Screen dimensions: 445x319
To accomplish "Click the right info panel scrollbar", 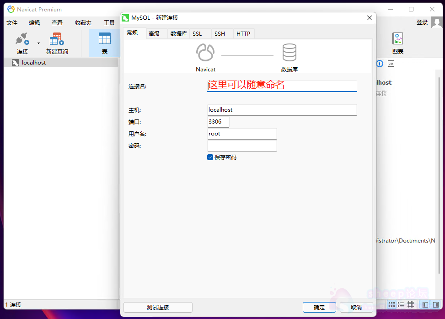I will point(440,175).
